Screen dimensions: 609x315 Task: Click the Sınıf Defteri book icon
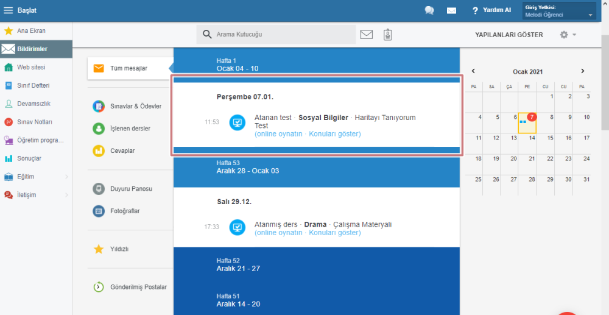coord(9,85)
